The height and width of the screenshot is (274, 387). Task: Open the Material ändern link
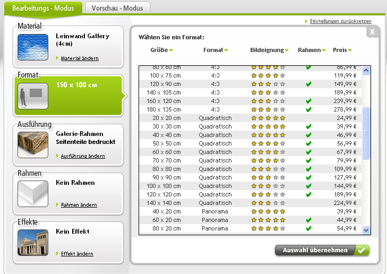click(x=80, y=58)
